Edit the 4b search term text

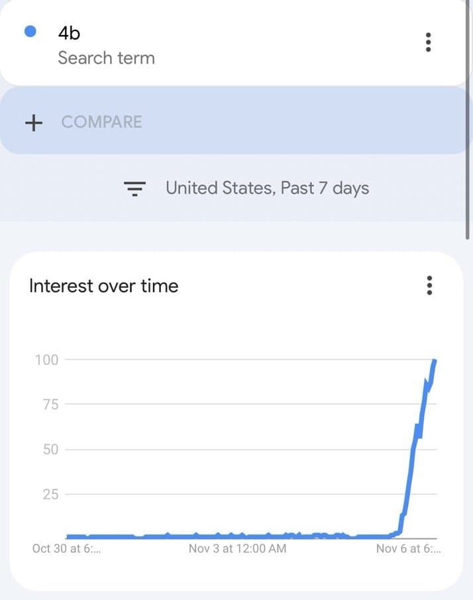(70, 33)
